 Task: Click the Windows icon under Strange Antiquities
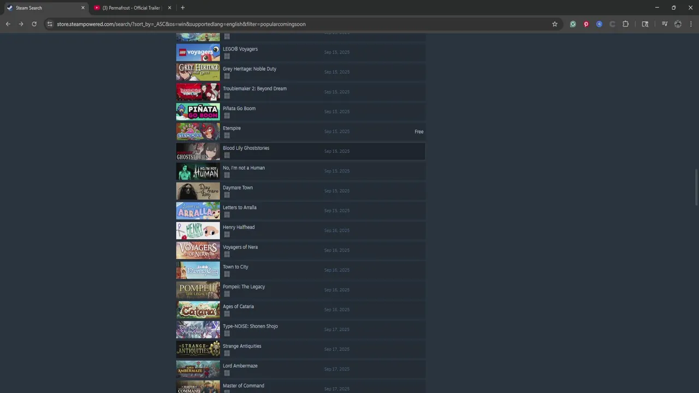point(227,353)
